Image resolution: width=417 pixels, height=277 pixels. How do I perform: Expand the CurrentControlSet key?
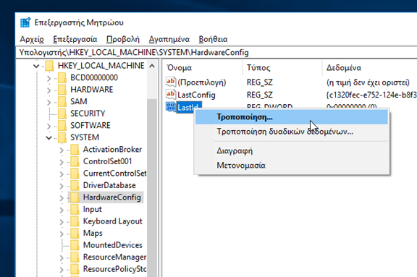62,174
